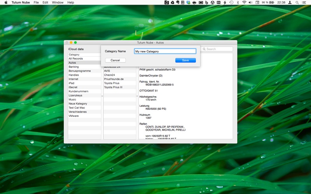The image size is (311, 194).
Task: Select the 'iPad' category
Action: (84, 83)
